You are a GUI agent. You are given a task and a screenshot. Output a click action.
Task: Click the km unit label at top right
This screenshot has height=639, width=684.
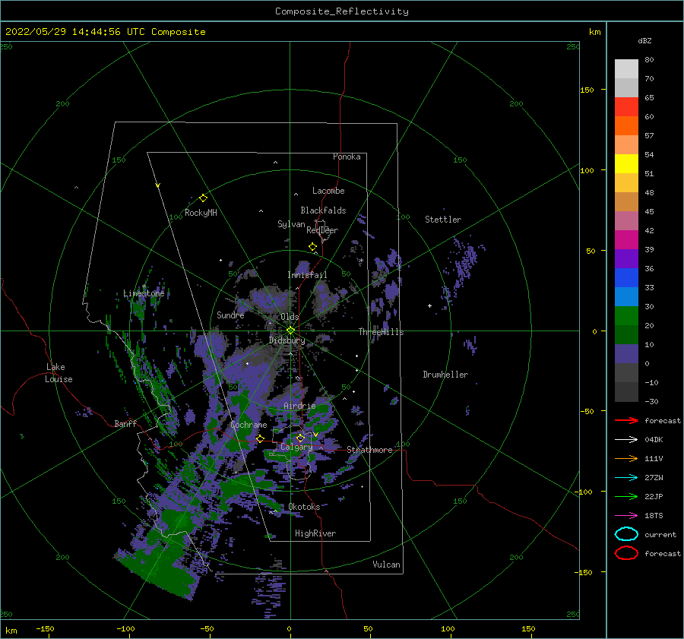[x=594, y=32]
